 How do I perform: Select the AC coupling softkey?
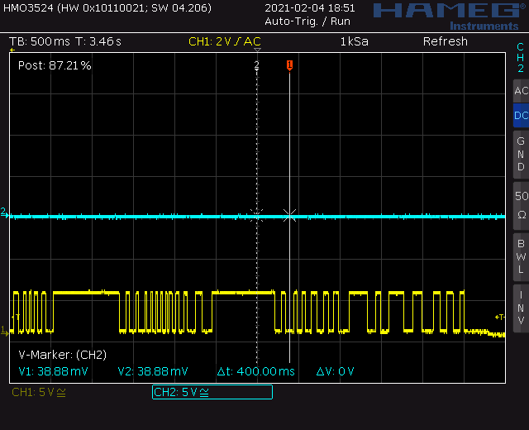click(x=521, y=91)
